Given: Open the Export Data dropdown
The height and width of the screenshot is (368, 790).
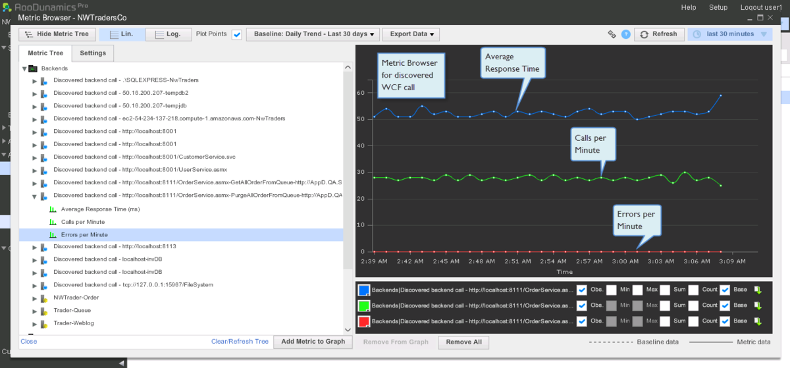Looking at the screenshot, I should (411, 34).
